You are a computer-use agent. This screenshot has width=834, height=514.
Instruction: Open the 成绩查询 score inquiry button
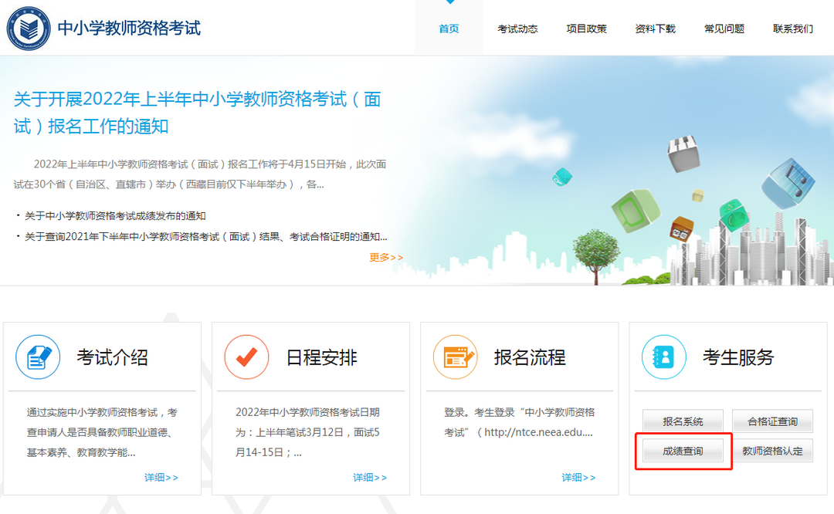coord(683,450)
